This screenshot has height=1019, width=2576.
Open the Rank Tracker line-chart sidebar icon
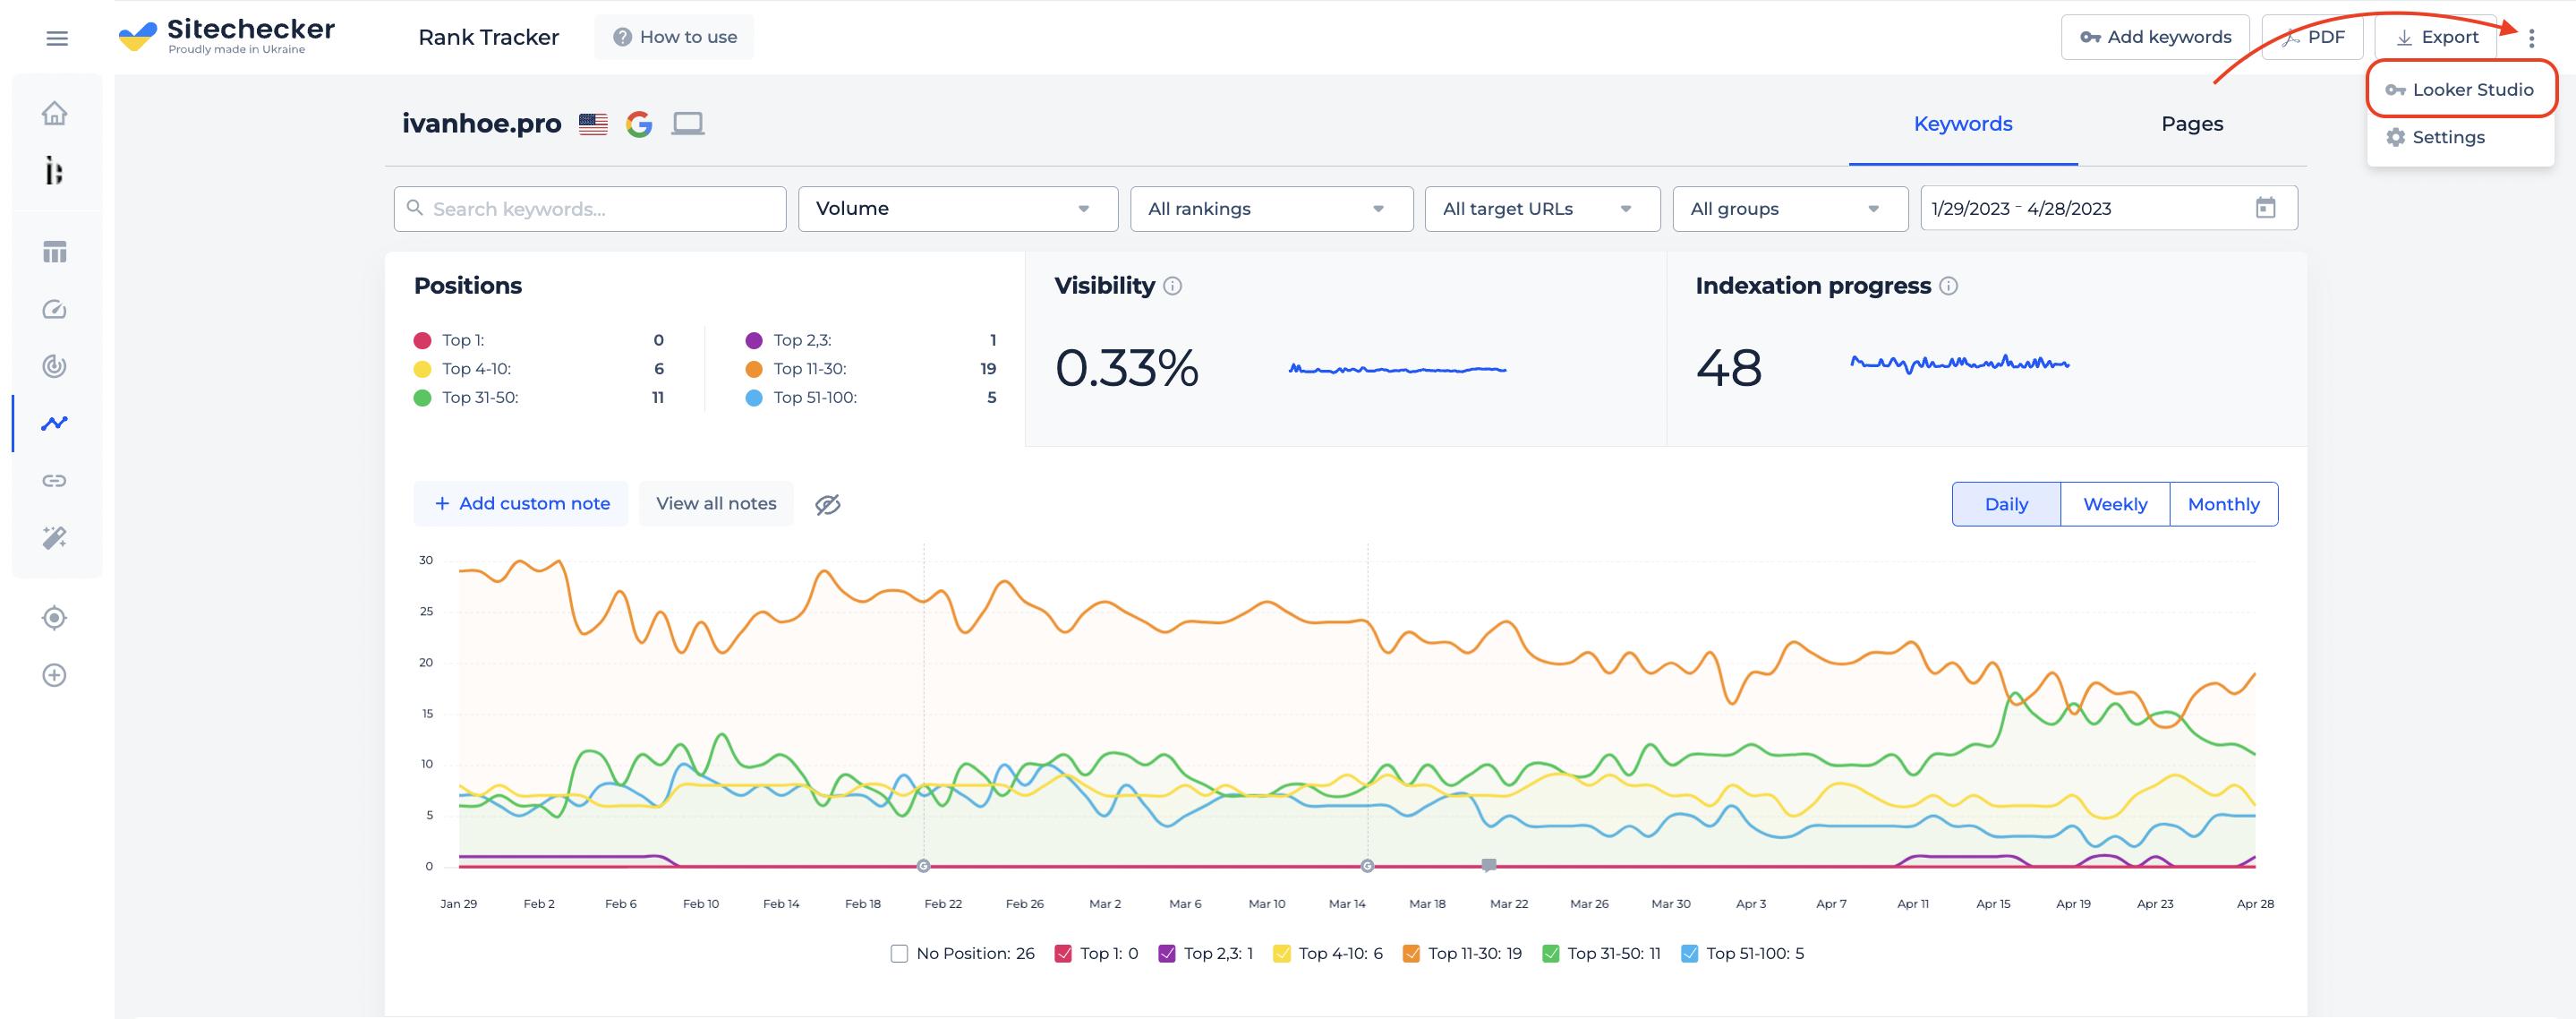(55, 423)
